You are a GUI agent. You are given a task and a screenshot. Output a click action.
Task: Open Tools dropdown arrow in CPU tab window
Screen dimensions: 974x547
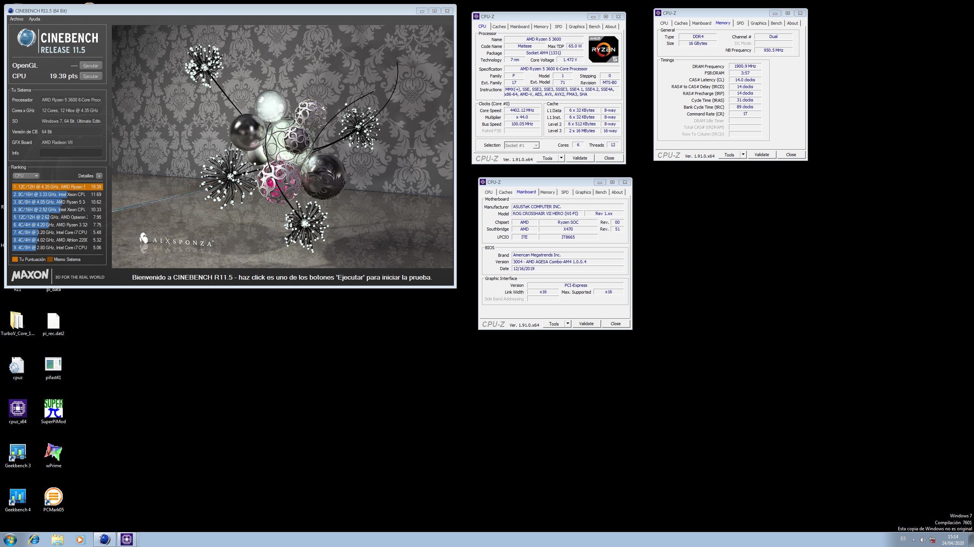tap(561, 158)
